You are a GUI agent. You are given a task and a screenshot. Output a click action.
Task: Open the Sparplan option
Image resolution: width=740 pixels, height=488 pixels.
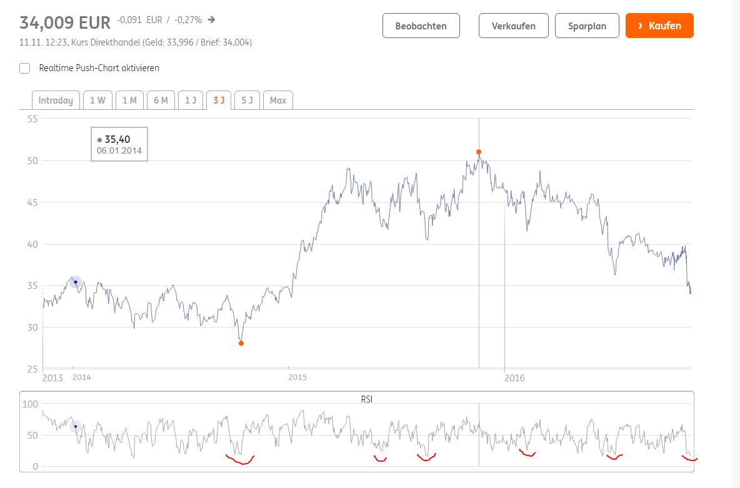click(x=587, y=26)
